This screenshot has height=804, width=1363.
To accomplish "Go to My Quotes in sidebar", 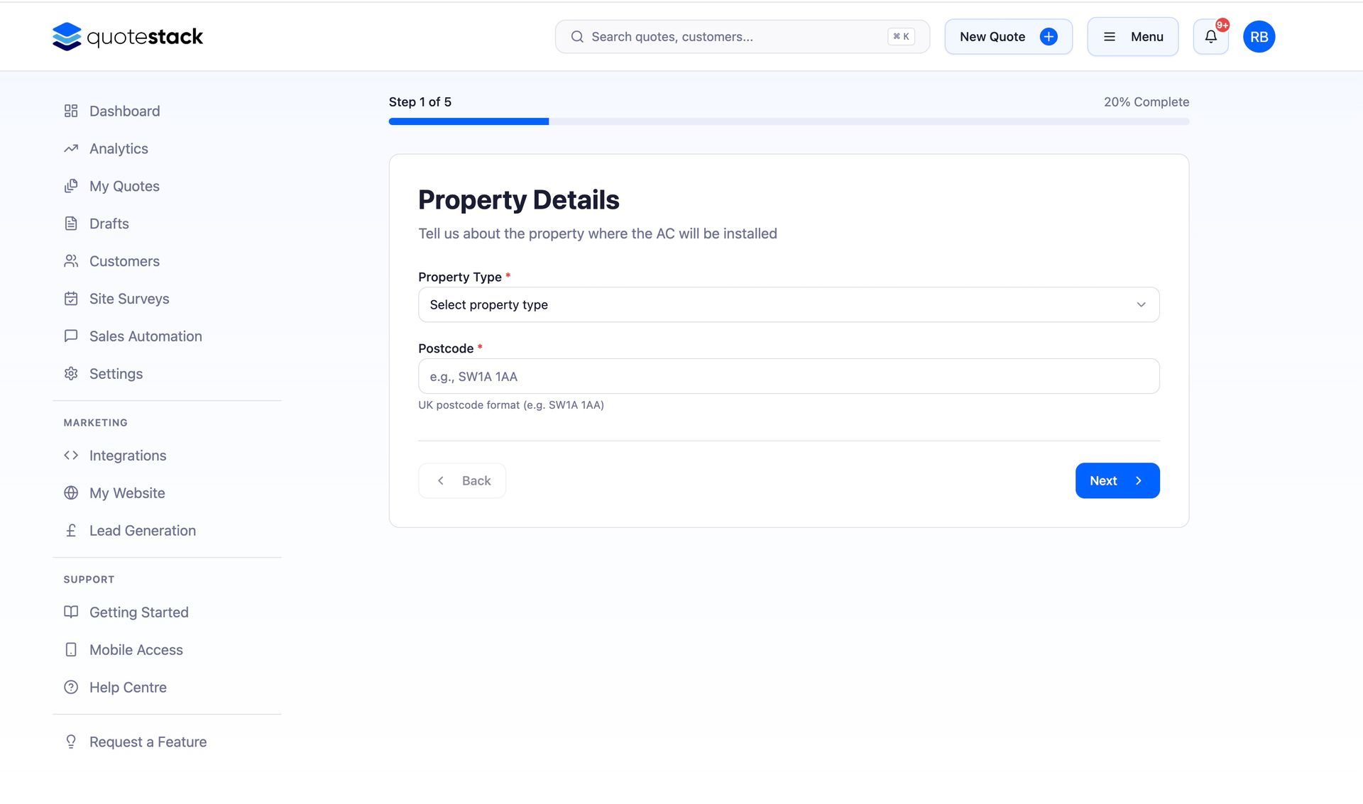I will (124, 187).
